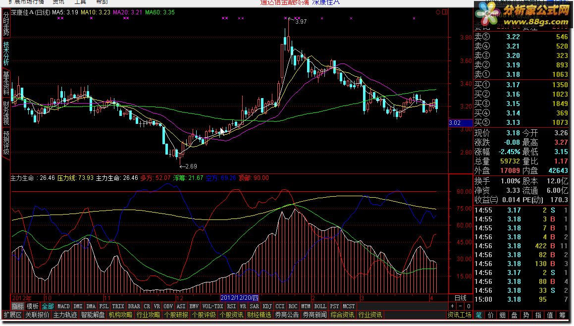Switch to the EMV indicator
The height and width of the screenshot is (326, 574).
click(x=194, y=306)
